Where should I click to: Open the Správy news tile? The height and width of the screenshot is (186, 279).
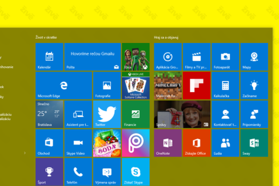coord(182,114)
